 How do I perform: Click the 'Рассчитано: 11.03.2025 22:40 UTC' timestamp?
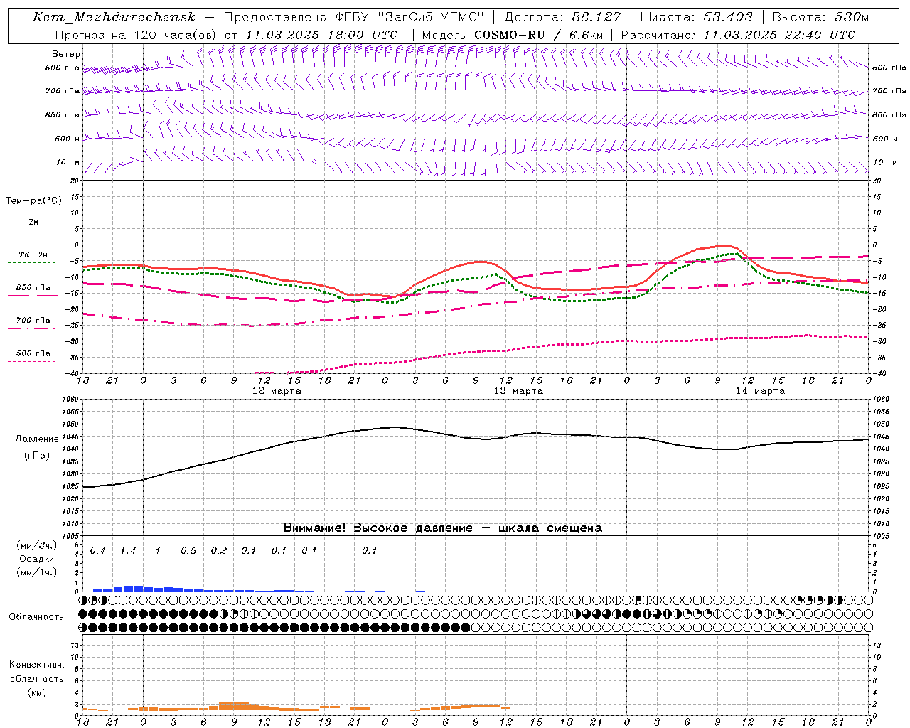738,35
